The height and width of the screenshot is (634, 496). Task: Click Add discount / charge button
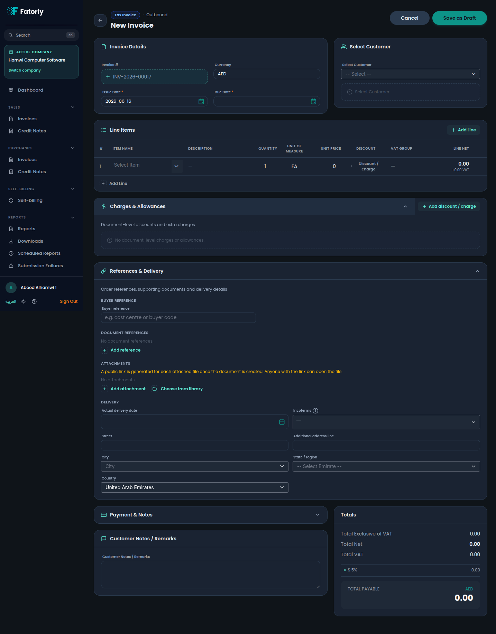pyautogui.click(x=449, y=206)
